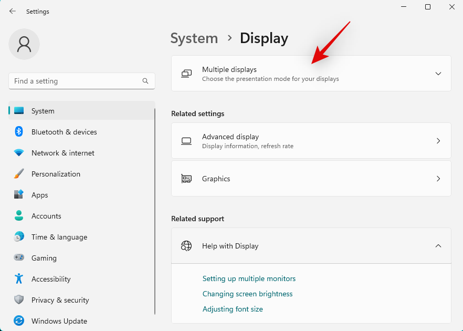463x331 pixels.
Task: Click the Privacy & security shield icon
Action: [19, 300]
